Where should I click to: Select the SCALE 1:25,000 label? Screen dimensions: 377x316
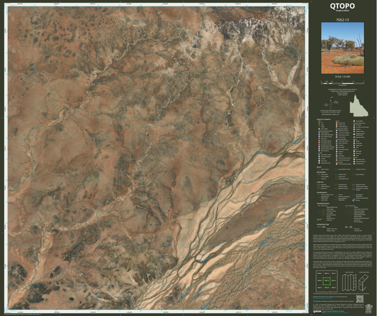pyautogui.click(x=342, y=77)
